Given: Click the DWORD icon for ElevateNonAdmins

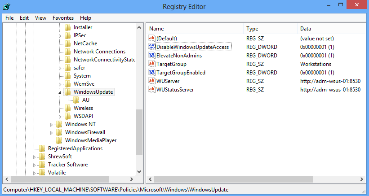Looking at the screenshot, I should tap(152, 55).
